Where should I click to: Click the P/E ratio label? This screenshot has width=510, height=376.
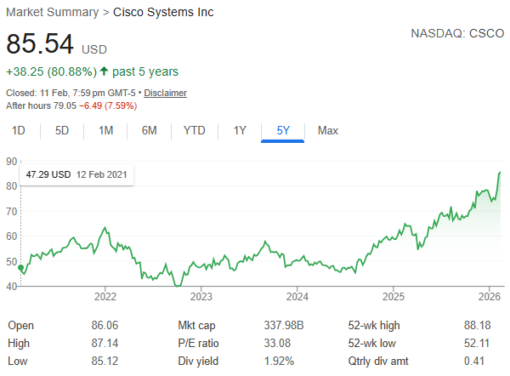tap(197, 343)
